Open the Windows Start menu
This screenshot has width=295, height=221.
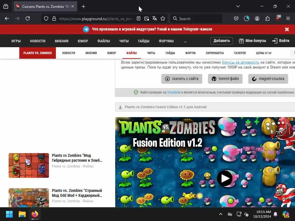[9, 214]
